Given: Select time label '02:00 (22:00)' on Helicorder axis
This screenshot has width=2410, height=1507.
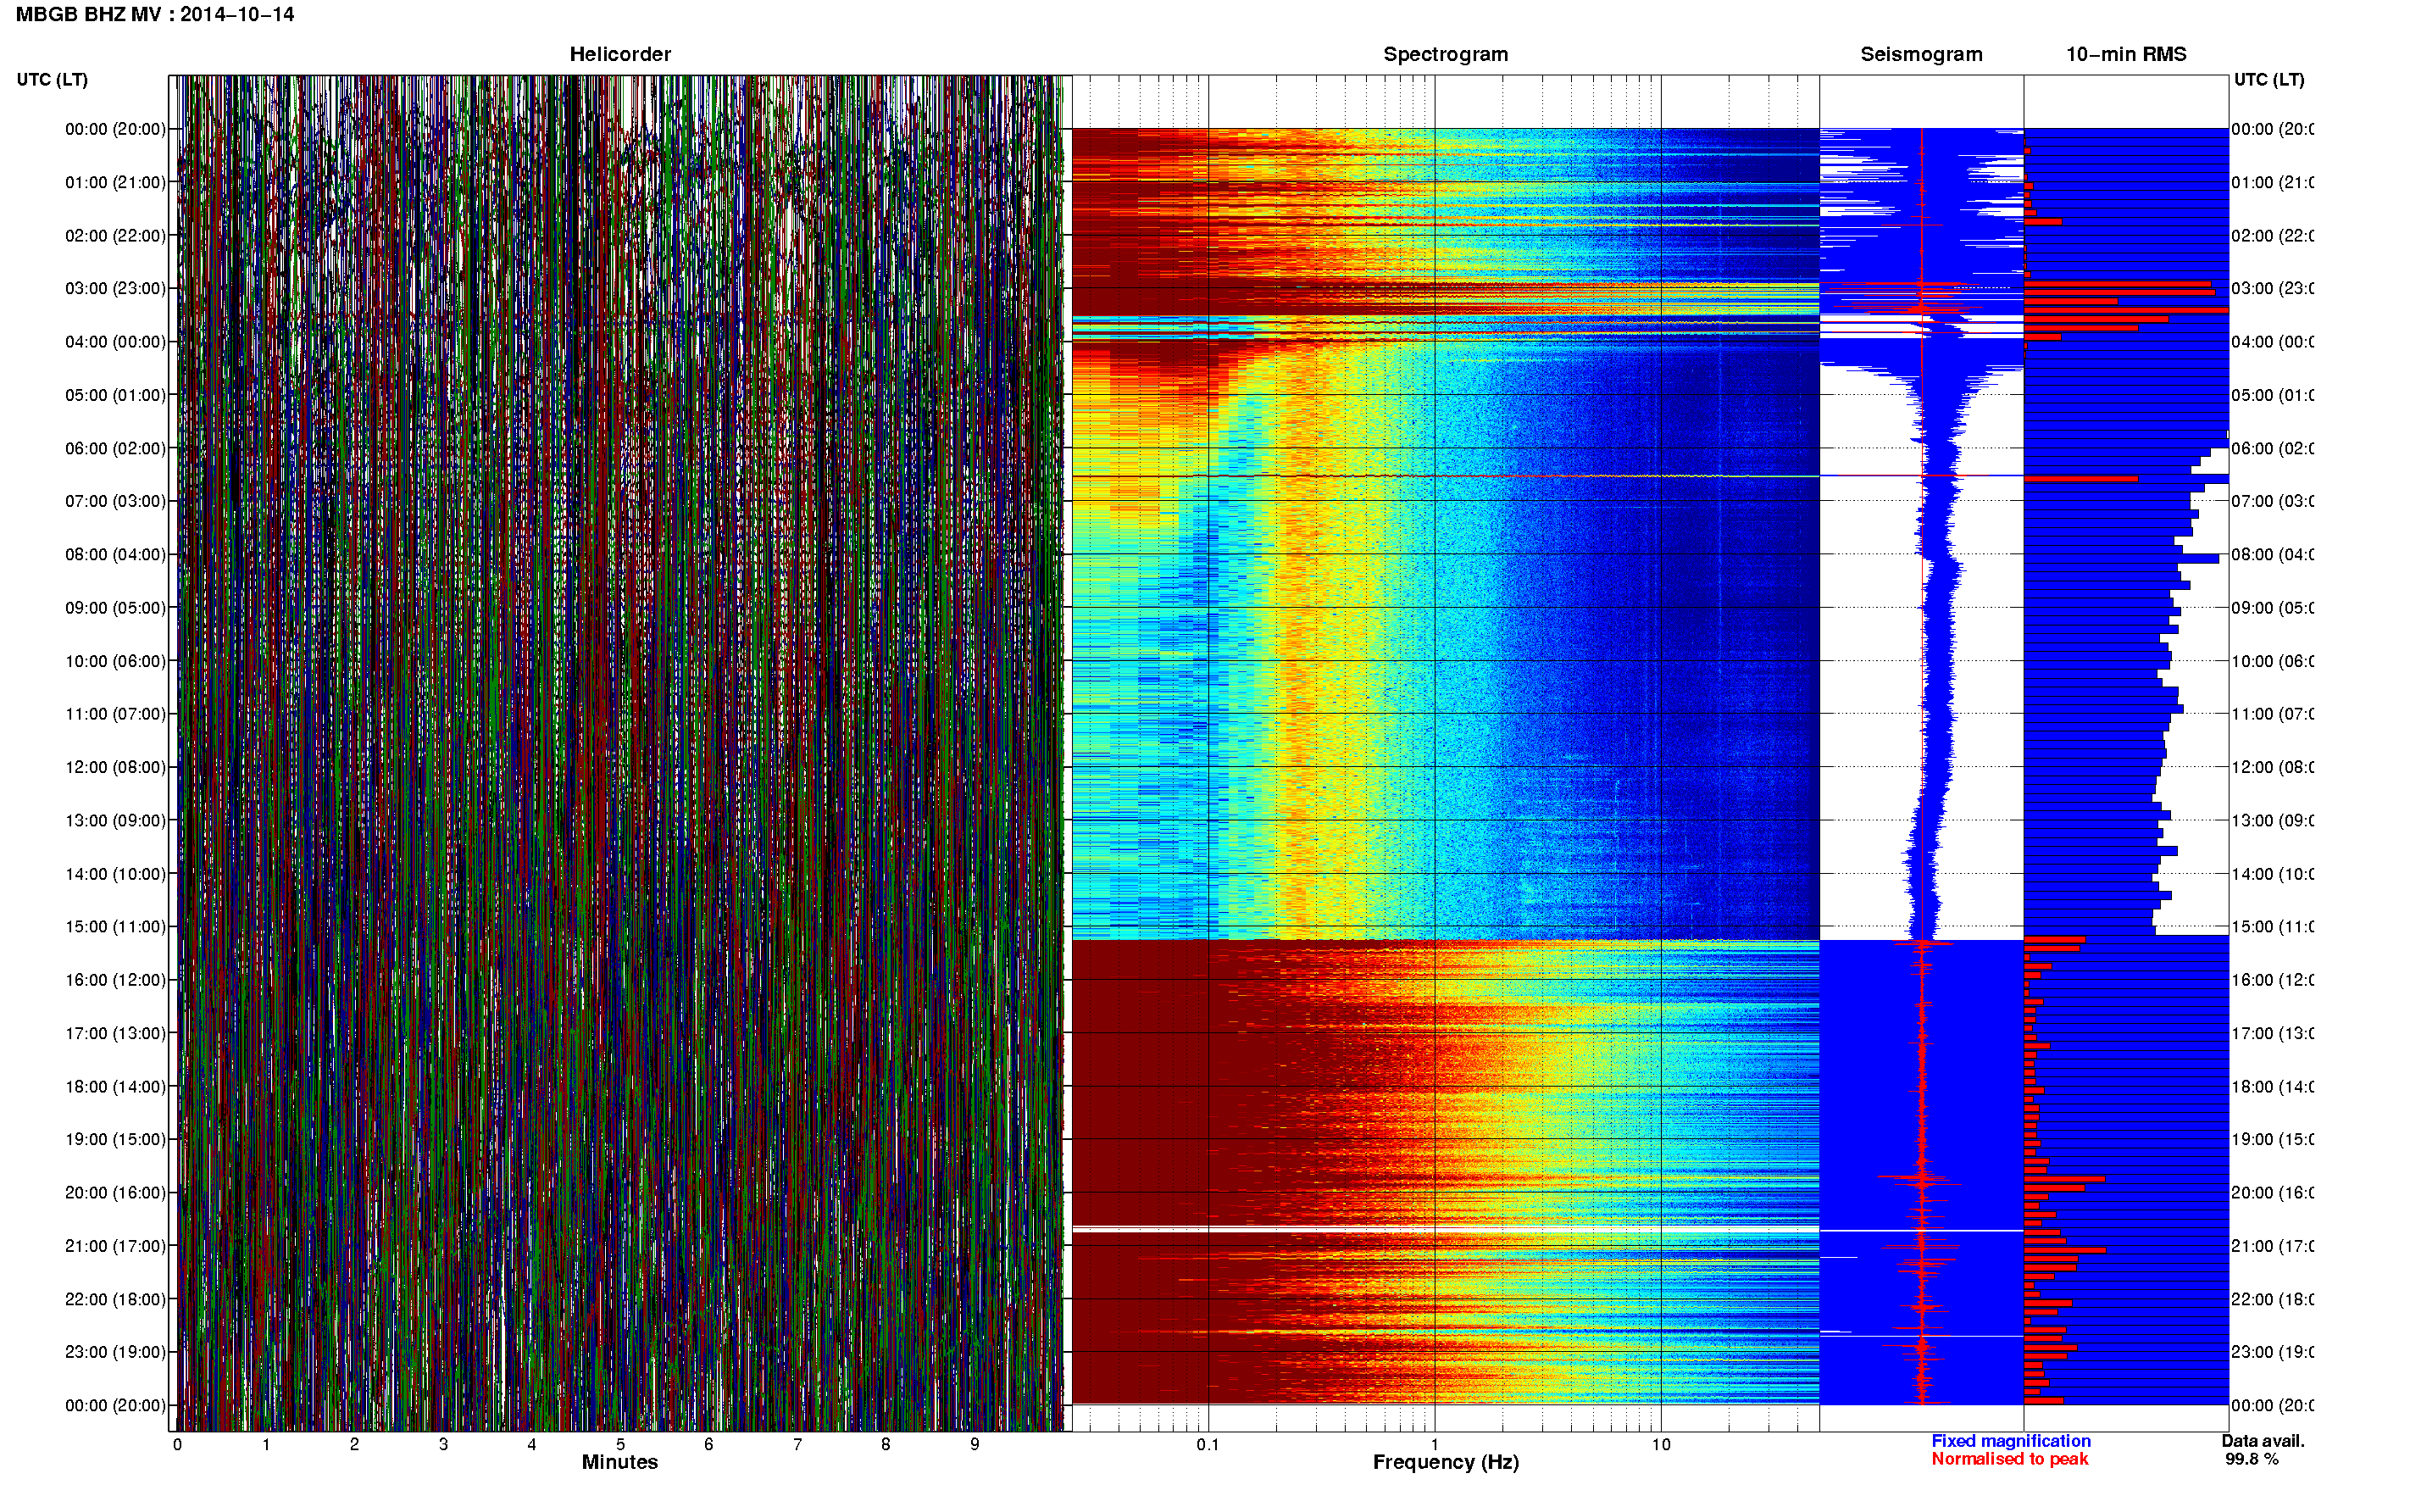Looking at the screenshot, I should pos(115,236).
